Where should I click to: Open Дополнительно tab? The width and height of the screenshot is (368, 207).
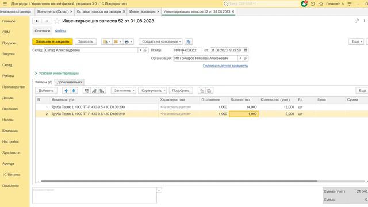point(69,82)
